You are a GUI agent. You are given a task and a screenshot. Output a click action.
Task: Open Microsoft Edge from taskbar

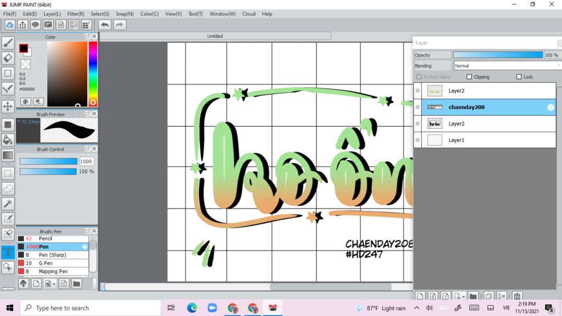pos(192,308)
